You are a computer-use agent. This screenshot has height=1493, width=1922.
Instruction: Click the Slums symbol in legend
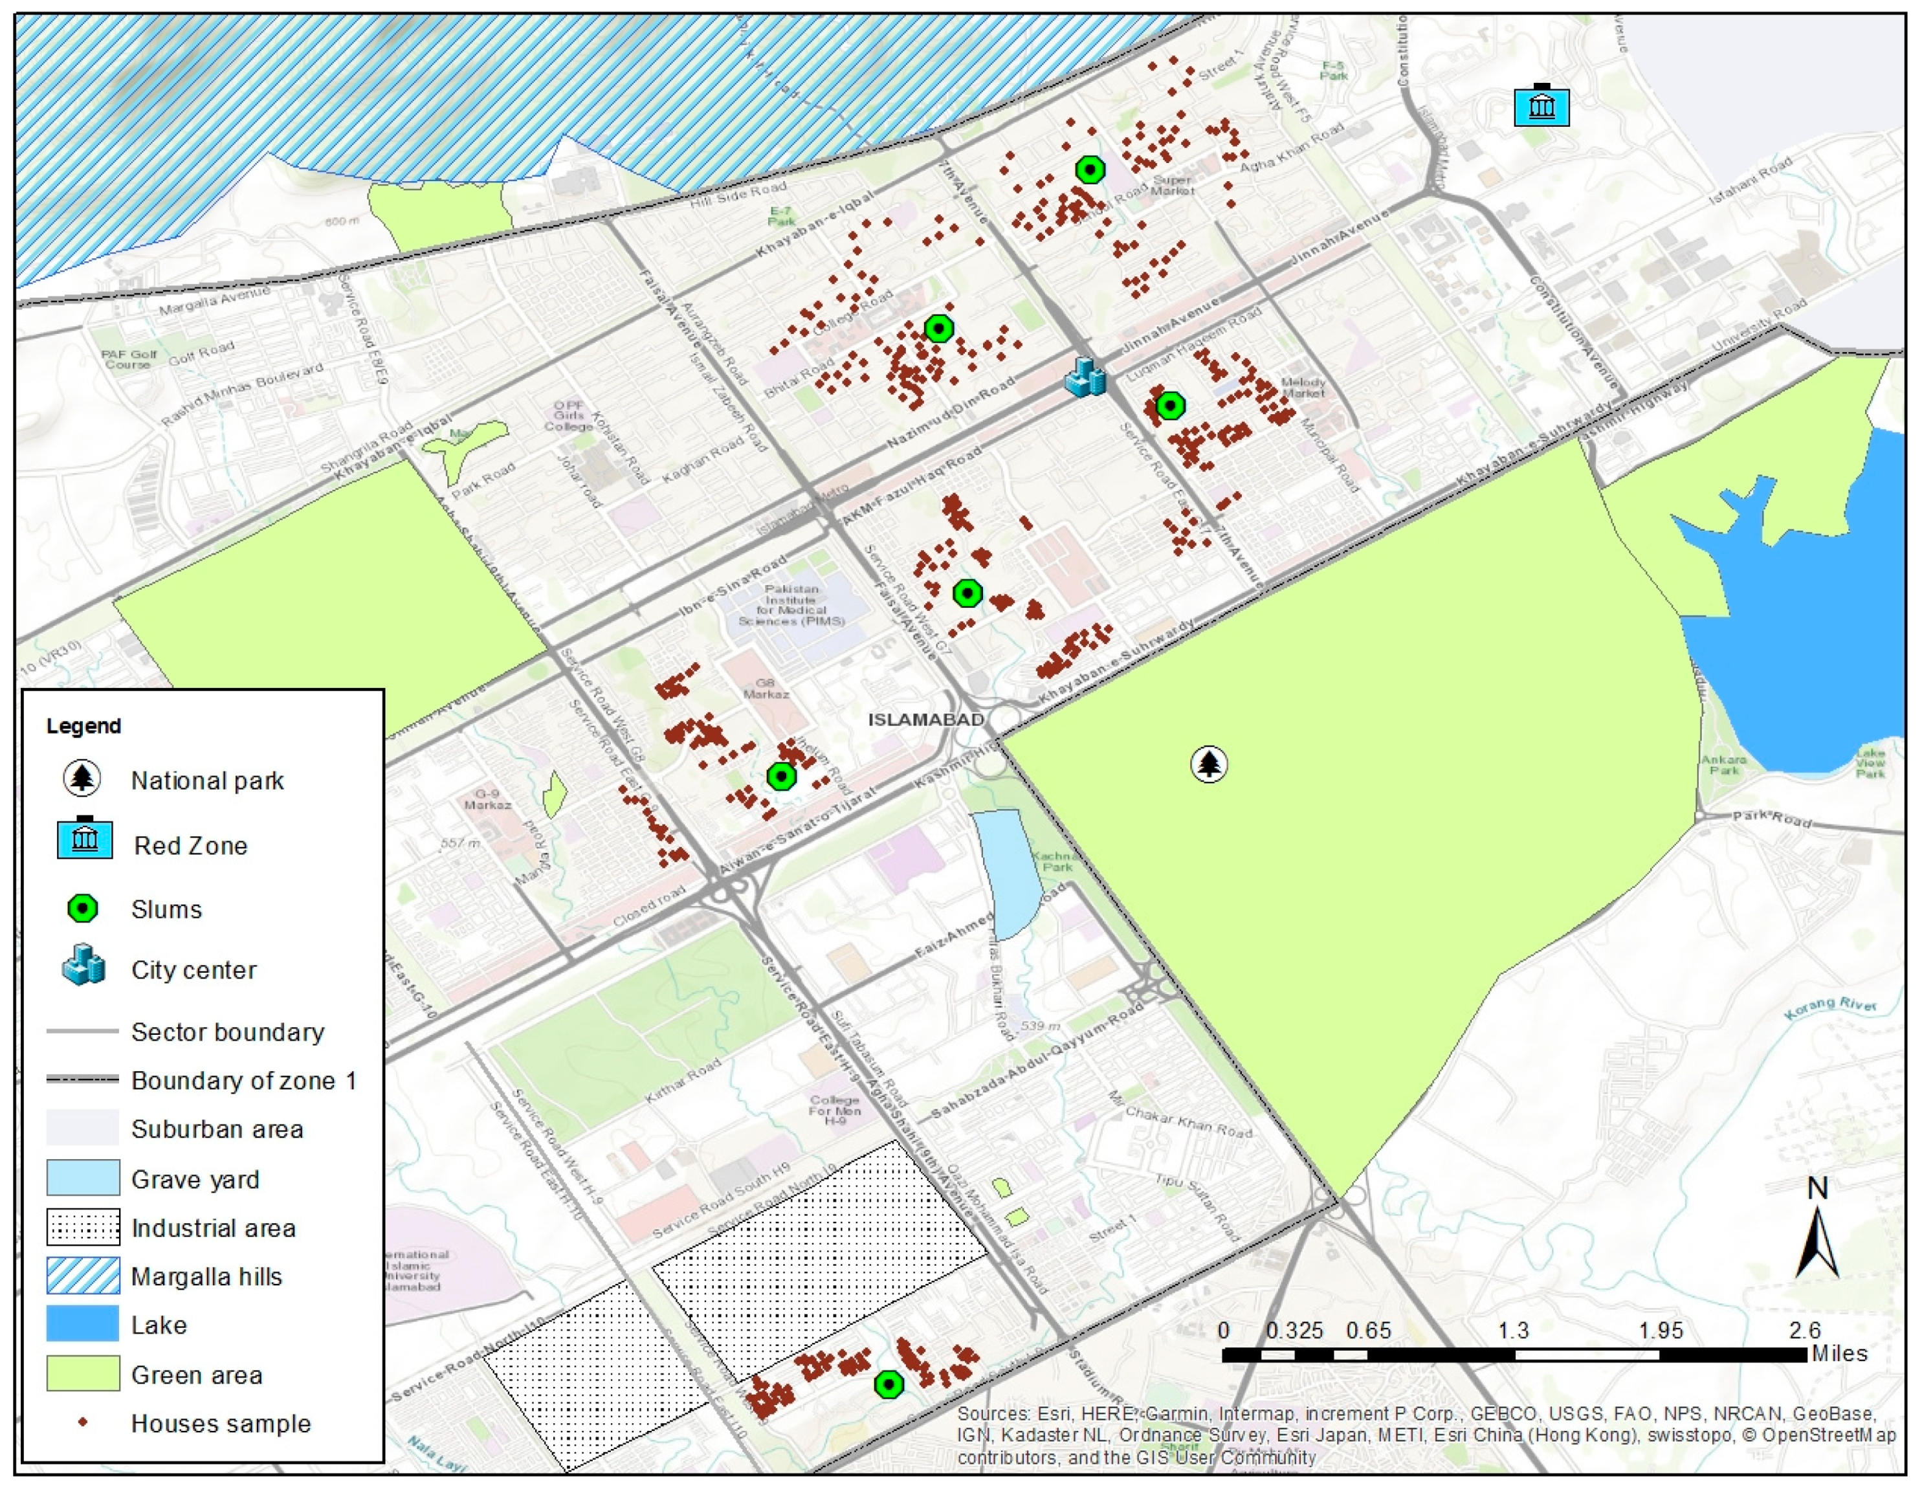point(83,909)
